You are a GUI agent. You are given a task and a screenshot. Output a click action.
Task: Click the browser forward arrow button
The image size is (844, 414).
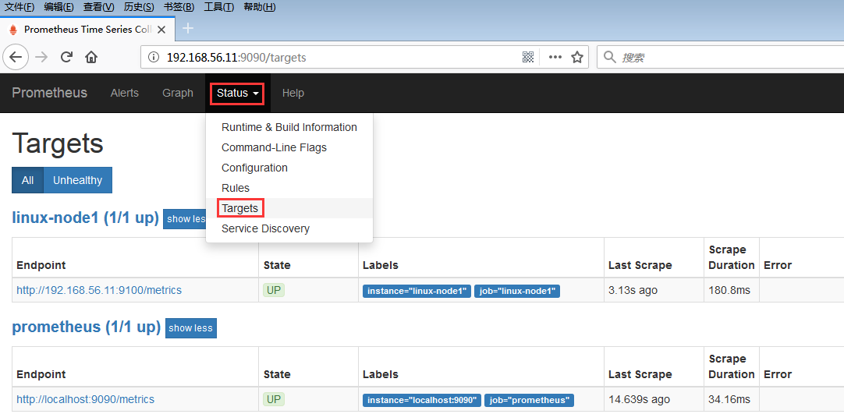coord(41,57)
